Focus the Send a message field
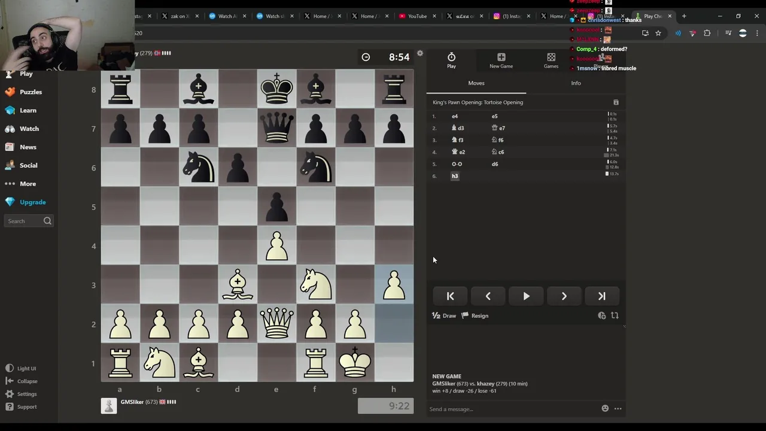This screenshot has width=766, height=431. pyautogui.click(x=513, y=409)
